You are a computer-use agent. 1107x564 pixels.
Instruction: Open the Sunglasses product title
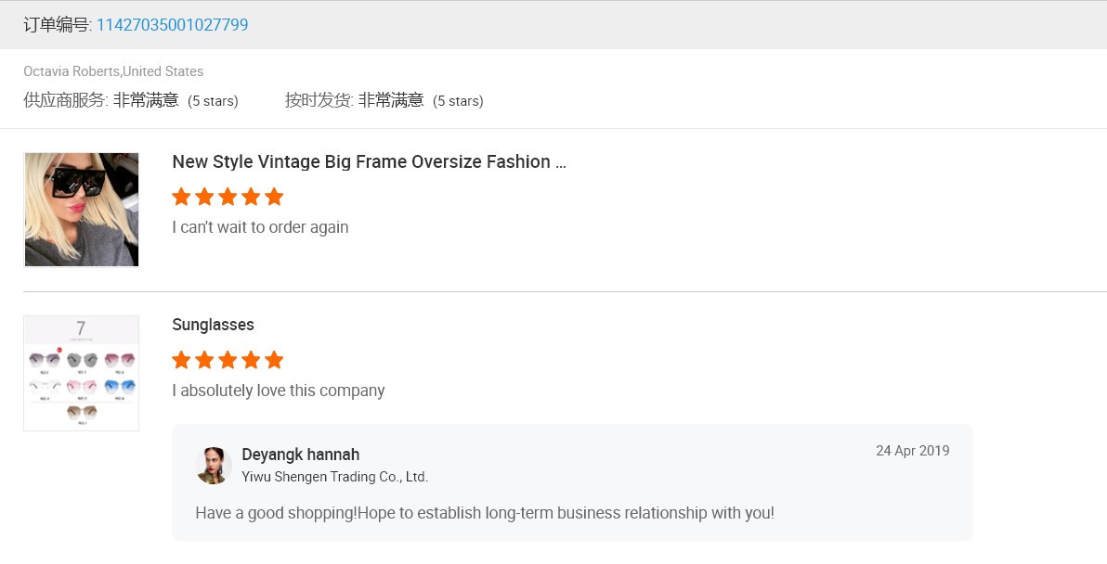click(213, 325)
